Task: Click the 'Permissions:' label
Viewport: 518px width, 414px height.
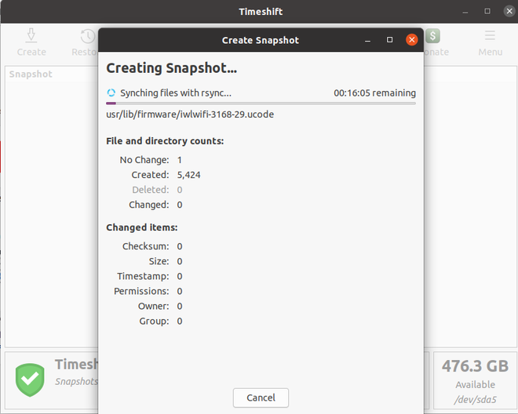Action: coord(141,291)
